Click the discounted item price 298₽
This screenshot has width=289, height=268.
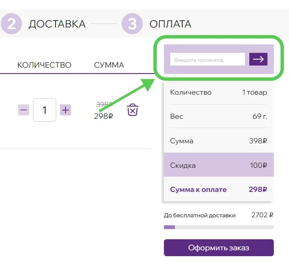[x=104, y=116]
